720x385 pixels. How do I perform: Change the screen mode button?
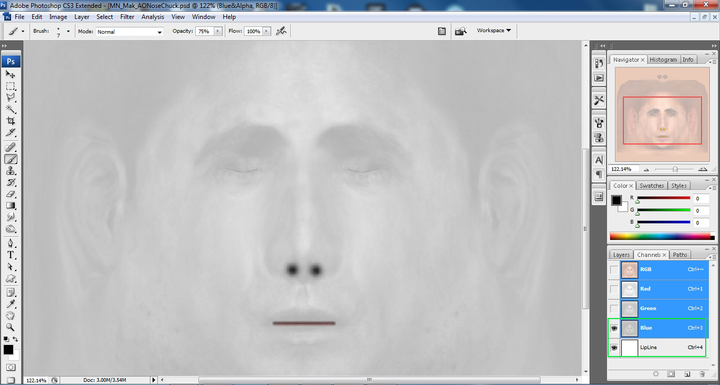click(11, 380)
